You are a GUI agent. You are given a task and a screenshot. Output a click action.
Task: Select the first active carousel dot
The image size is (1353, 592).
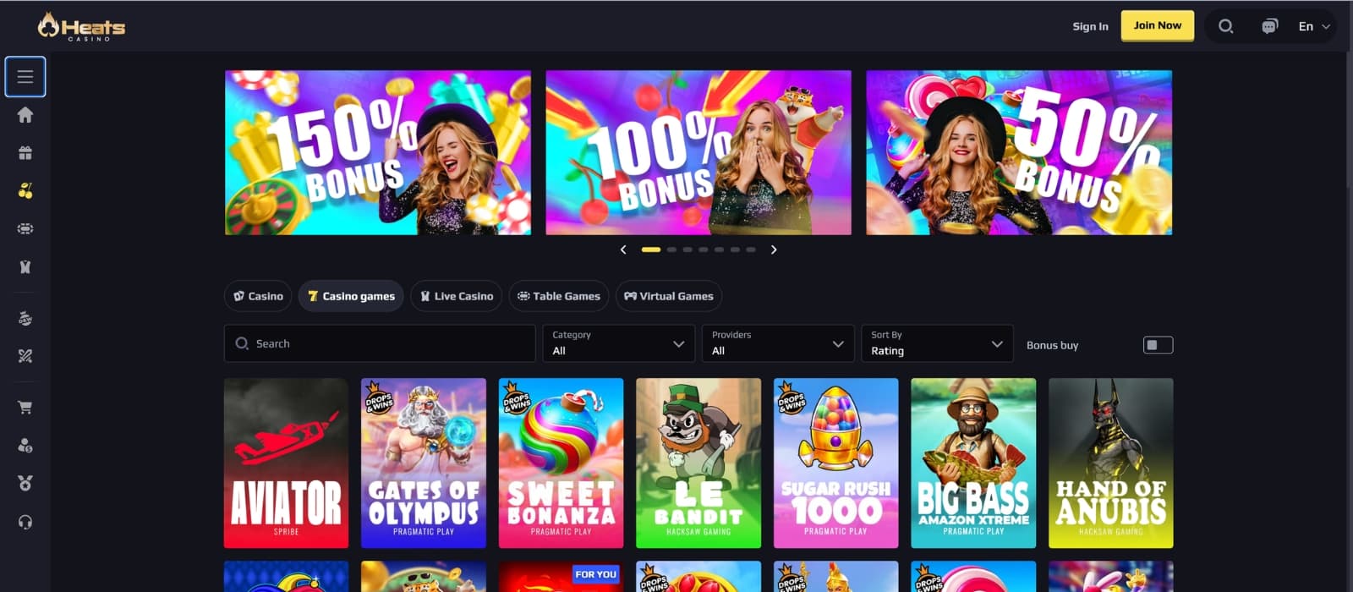(650, 249)
